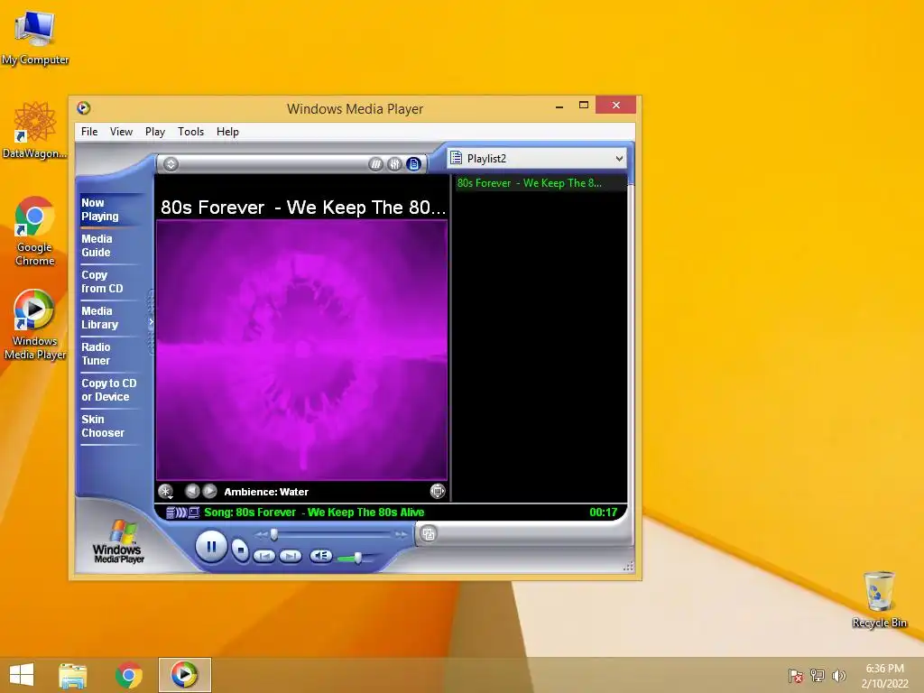
Task: Stop the song with the stop button
Action: coord(240,550)
